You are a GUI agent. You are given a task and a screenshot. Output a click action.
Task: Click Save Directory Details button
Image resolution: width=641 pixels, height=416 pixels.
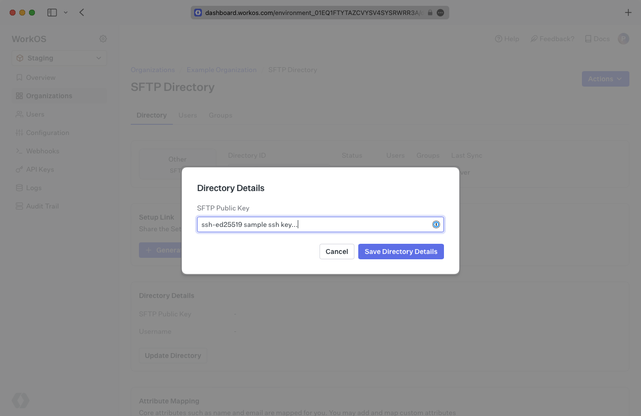coord(401,252)
